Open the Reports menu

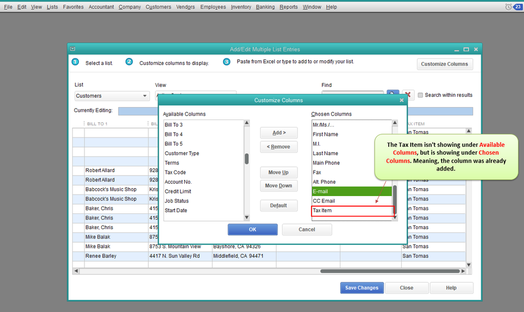[288, 7]
